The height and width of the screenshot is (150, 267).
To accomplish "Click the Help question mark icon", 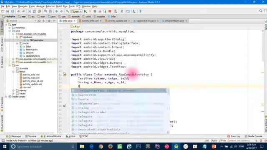I will coord(140,11).
